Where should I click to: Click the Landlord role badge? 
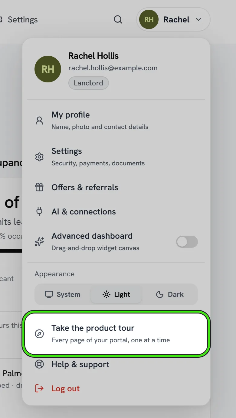pos(89,83)
